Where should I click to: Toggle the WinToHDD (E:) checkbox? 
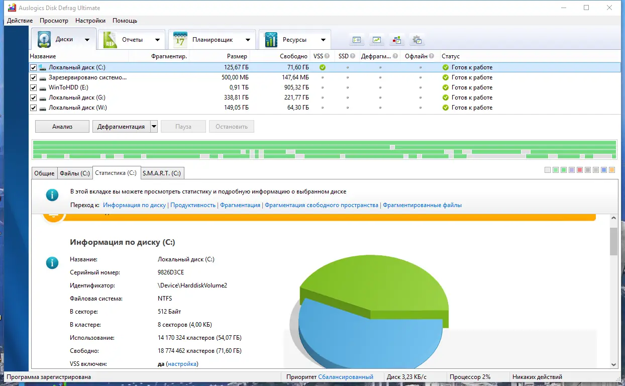point(34,87)
